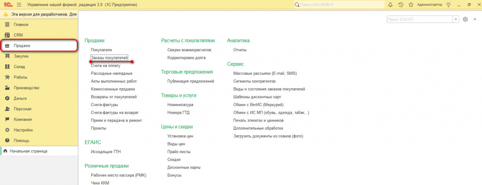Open Номера ГТД link
The width and height of the screenshot is (482, 185).
point(178,113)
